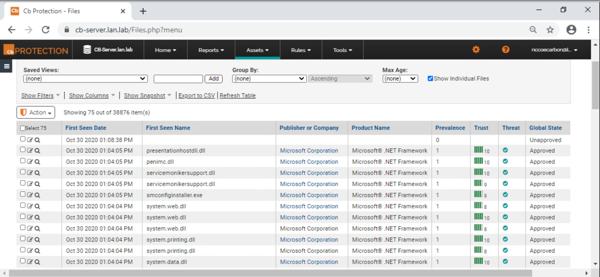
Task: Select checkbox for presentationhostdll.dll row
Action: point(23,149)
